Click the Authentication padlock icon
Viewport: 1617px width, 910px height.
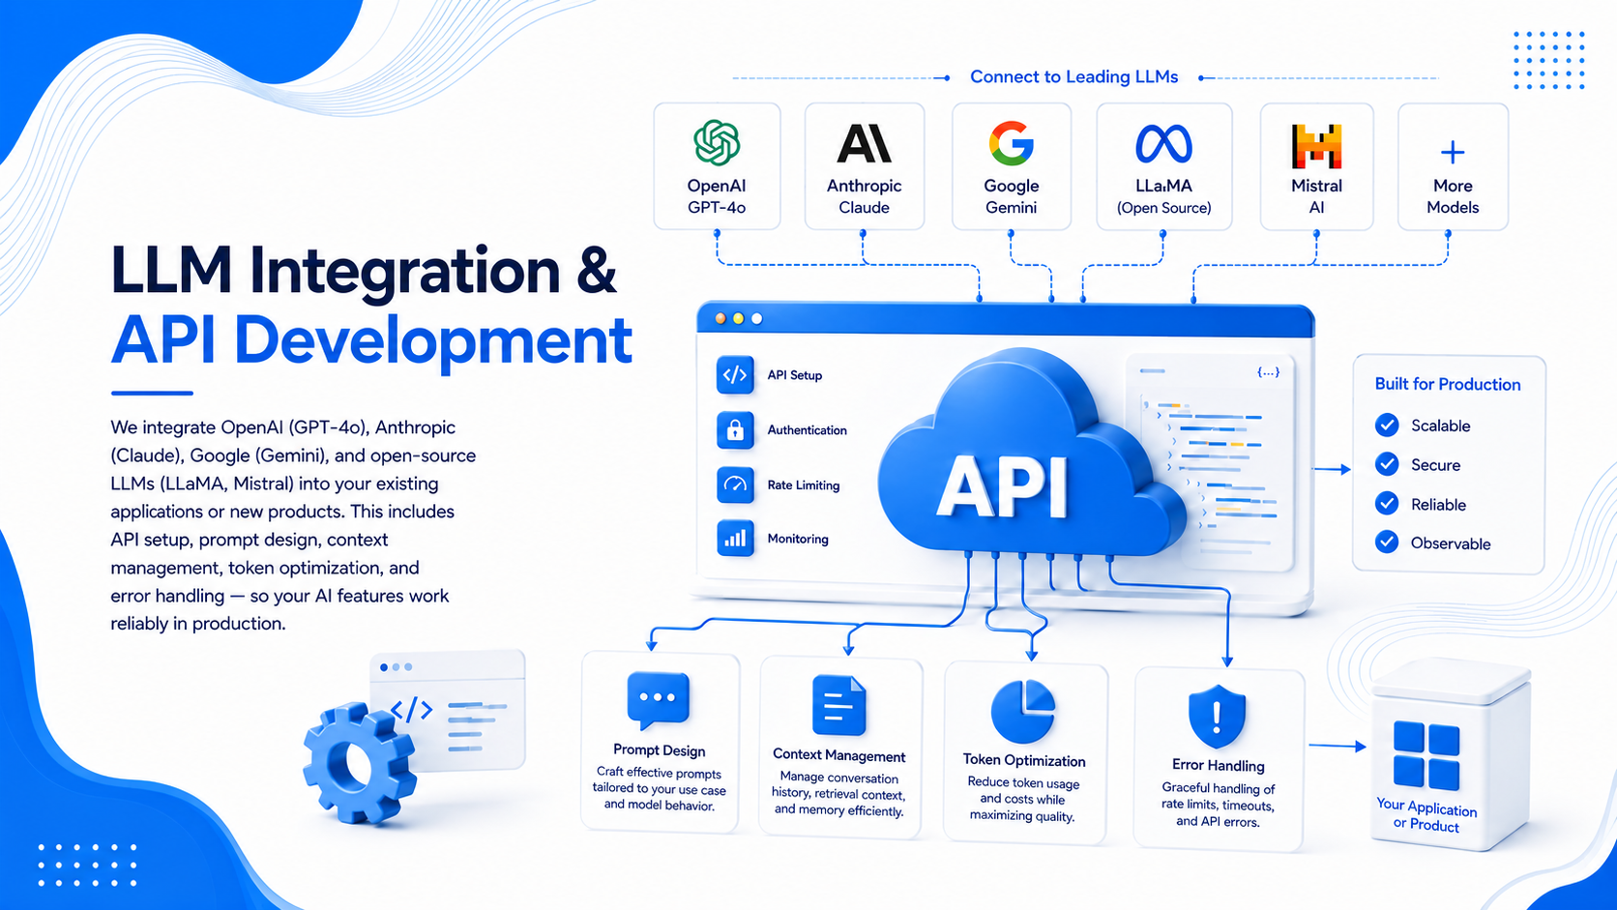point(735,429)
